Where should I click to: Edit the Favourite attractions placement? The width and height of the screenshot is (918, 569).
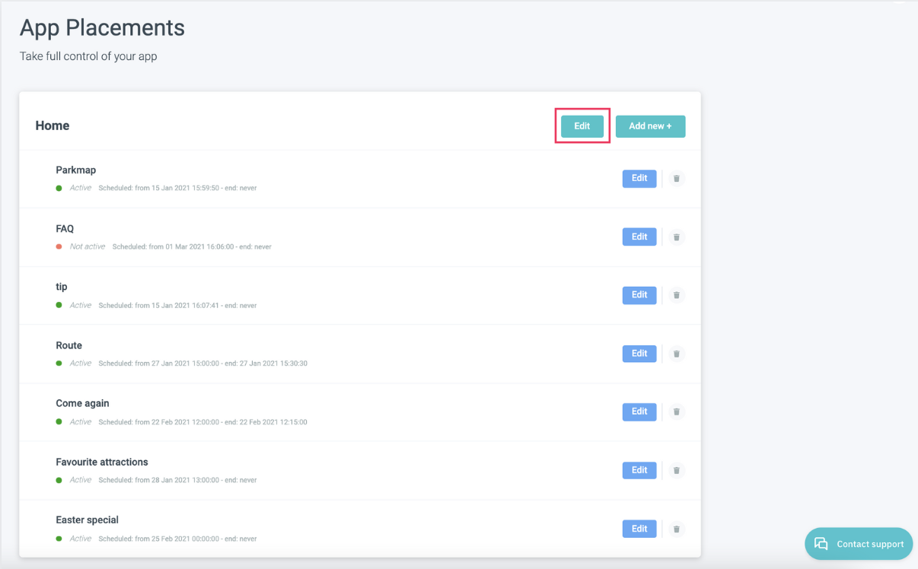click(639, 470)
